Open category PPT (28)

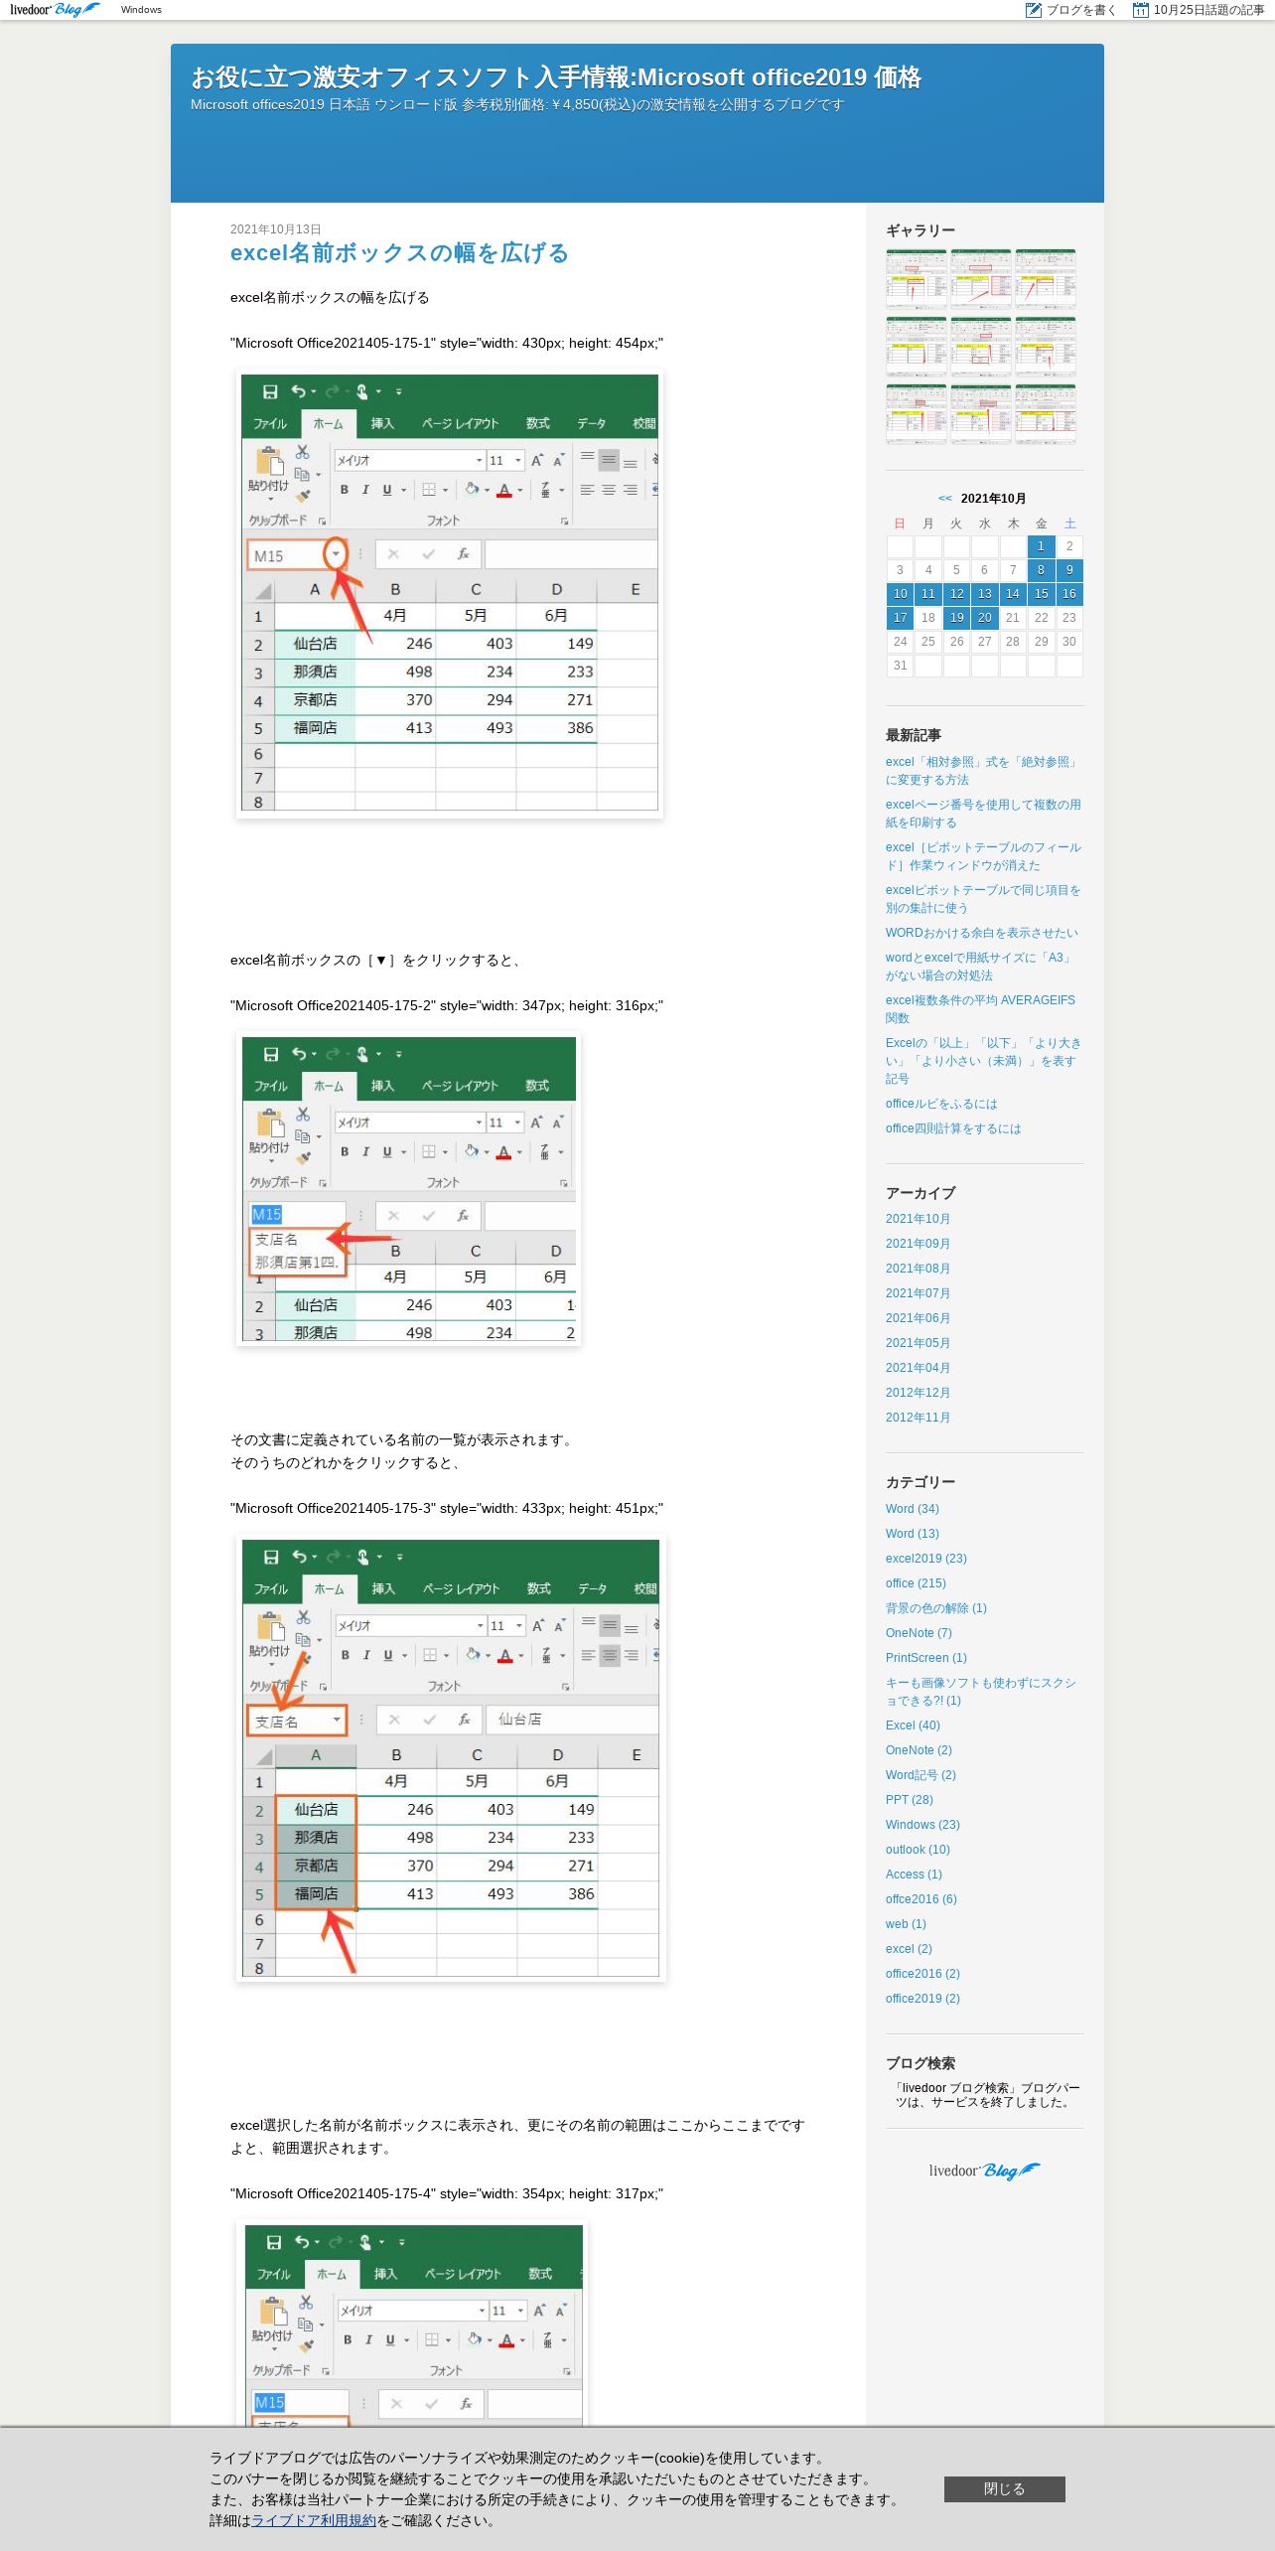(909, 1800)
